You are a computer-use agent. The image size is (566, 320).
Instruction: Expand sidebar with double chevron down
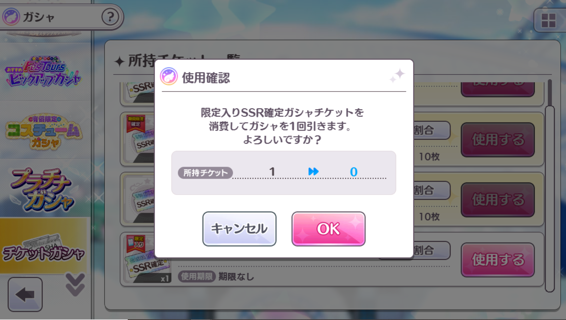point(75,285)
